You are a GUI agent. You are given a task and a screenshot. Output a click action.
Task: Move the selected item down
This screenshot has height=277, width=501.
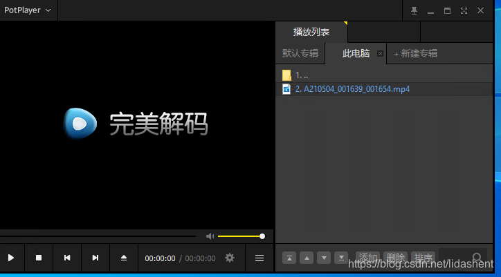(324, 258)
